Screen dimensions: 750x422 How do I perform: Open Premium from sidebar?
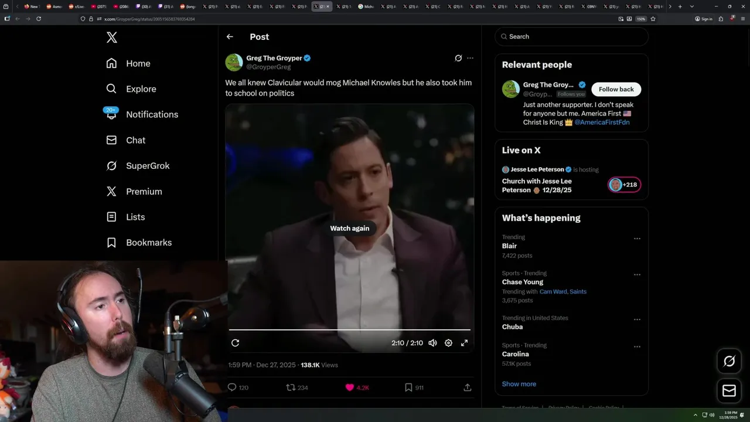[x=134, y=191]
